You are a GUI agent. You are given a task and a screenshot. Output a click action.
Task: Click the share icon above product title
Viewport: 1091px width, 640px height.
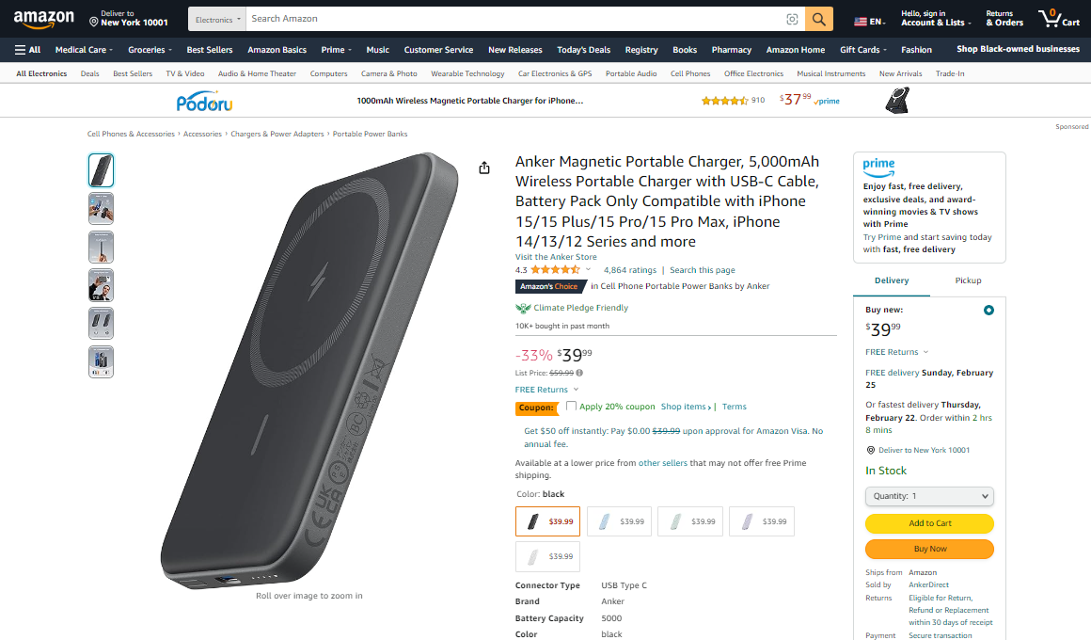point(484,168)
